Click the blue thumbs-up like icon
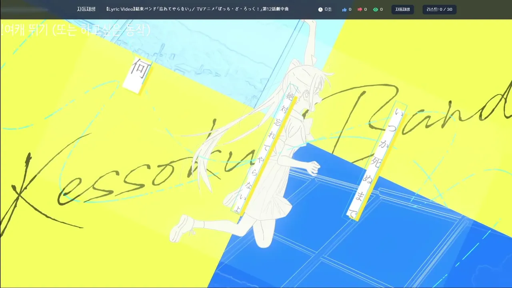Screen dimensions: 512x288 click(344, 10)
